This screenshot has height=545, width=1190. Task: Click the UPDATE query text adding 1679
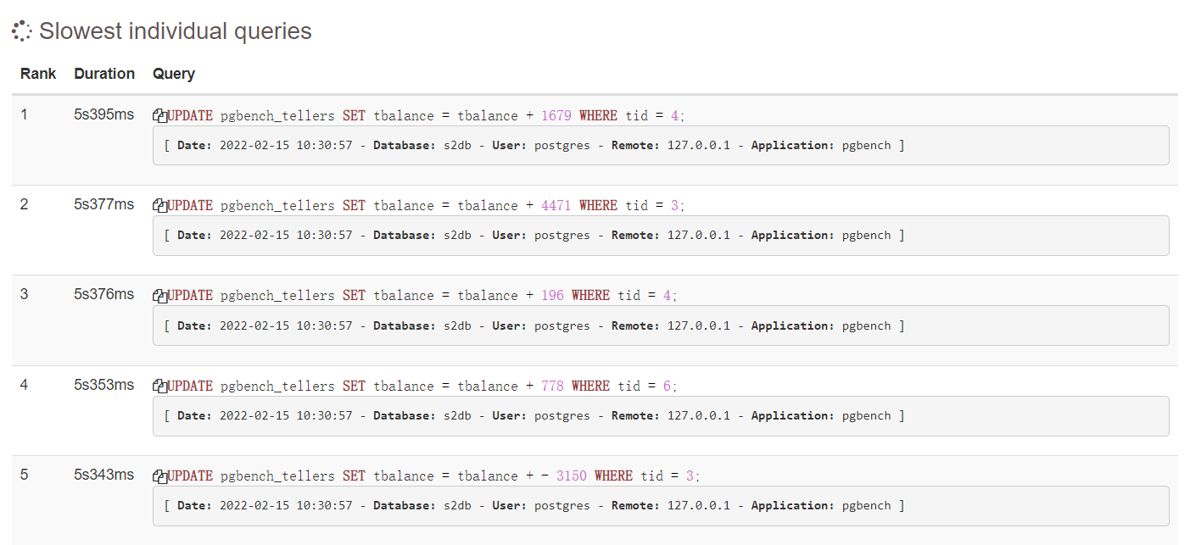[426, 115]
